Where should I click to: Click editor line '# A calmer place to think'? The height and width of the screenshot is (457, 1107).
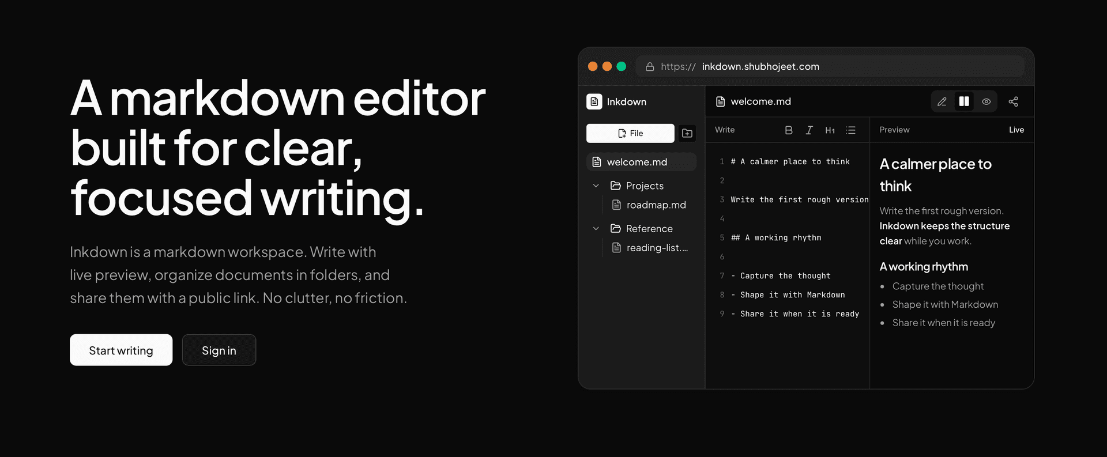click(x=790, y=161)
